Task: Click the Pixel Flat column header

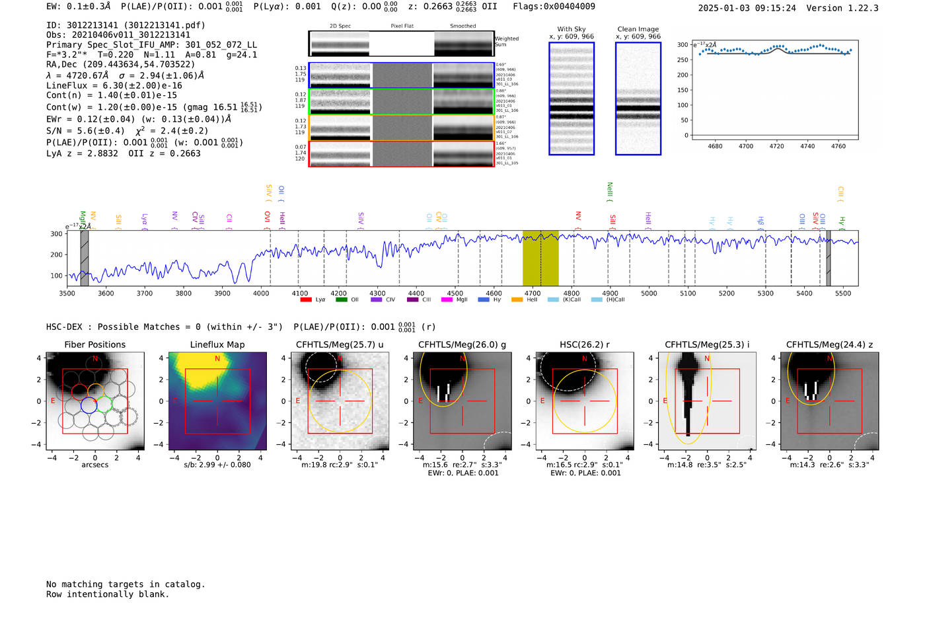Action: tap(402, 26)
